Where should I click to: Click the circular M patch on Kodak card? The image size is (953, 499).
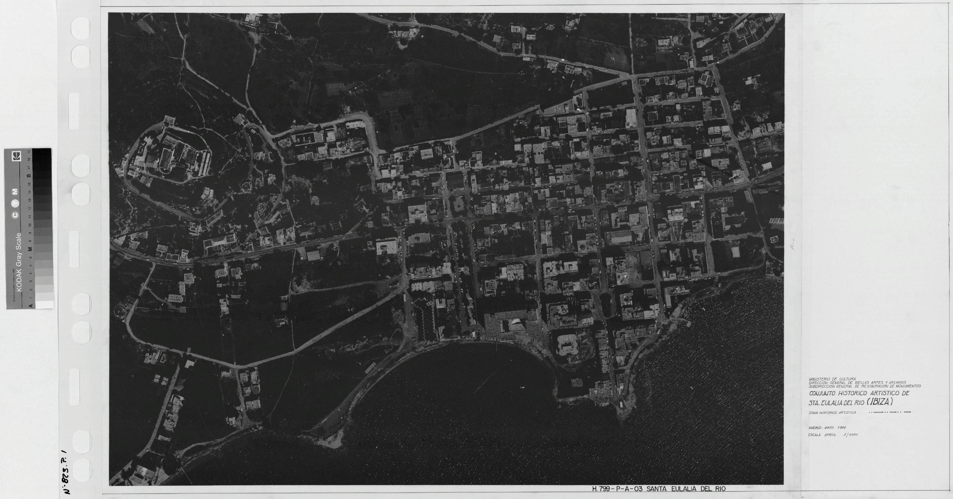point(15,192)
